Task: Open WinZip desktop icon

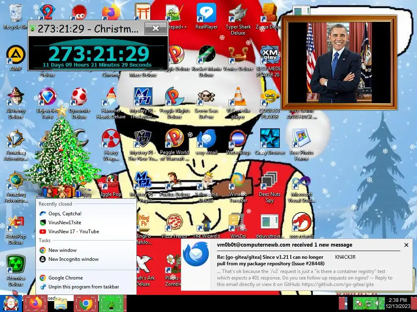Action: tap(238, 225)
